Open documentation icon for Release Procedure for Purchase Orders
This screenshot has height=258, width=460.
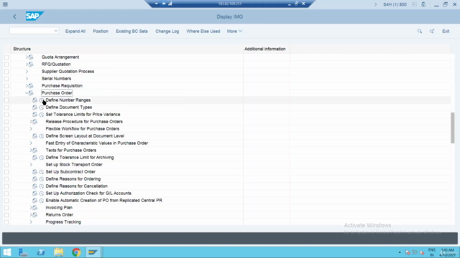(x=35, y=122)
